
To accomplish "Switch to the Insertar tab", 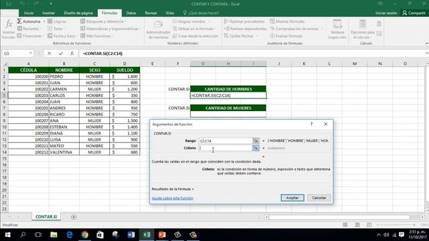I will coord(48,13).
